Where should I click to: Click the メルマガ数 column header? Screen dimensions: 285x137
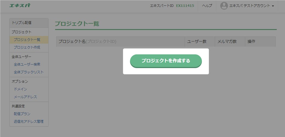pyautogui.click(x=230, y=41)
